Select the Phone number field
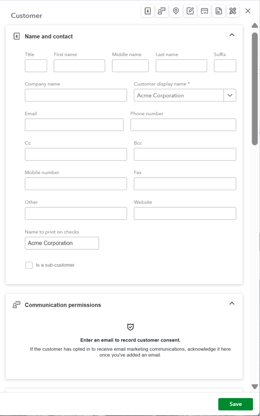The width and height of the screenshot is (260, 416). point(183,125)
